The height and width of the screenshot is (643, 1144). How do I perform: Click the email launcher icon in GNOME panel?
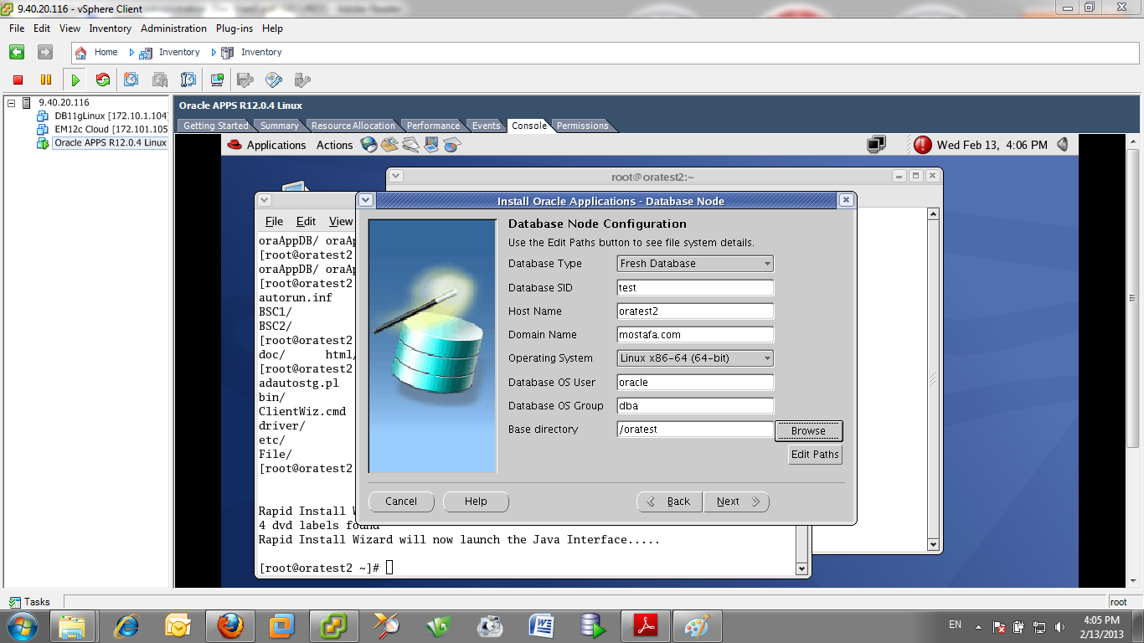tap(389, 145)
